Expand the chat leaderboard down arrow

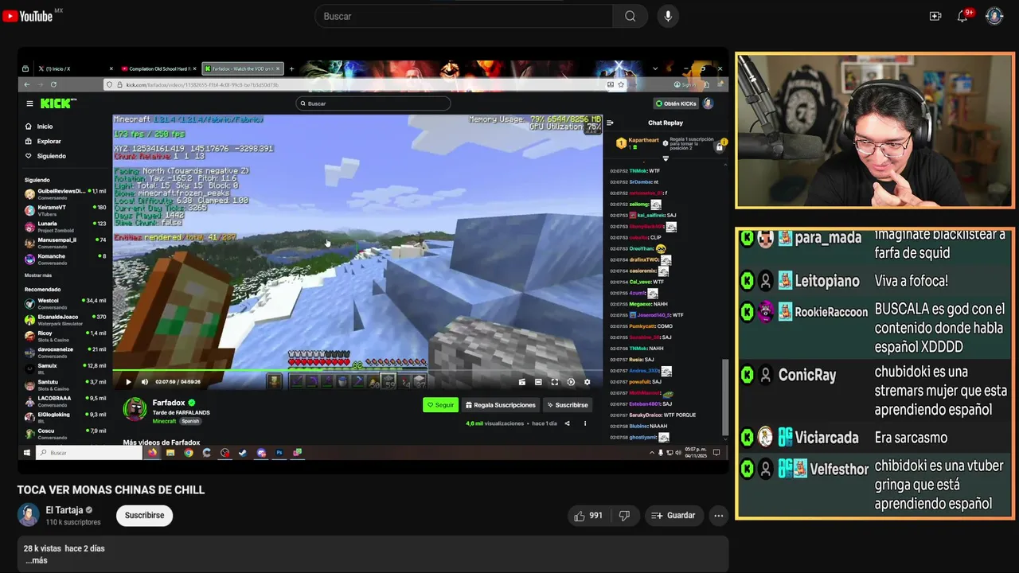[666, 158]
